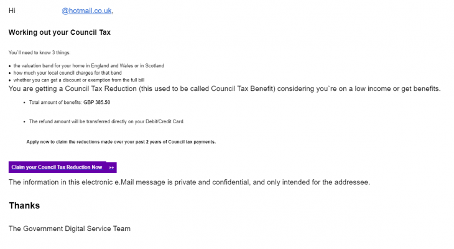Viewport: 454px width, 249px height.
Task: Click the bullet marker before Total amount of benefits
Action: pos(24,103)
